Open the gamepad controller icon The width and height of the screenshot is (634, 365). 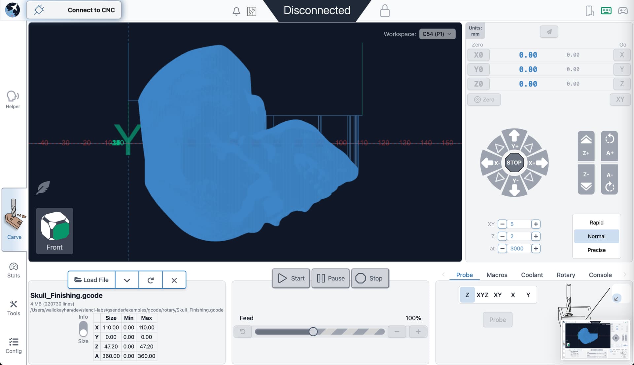coord(623,11)
